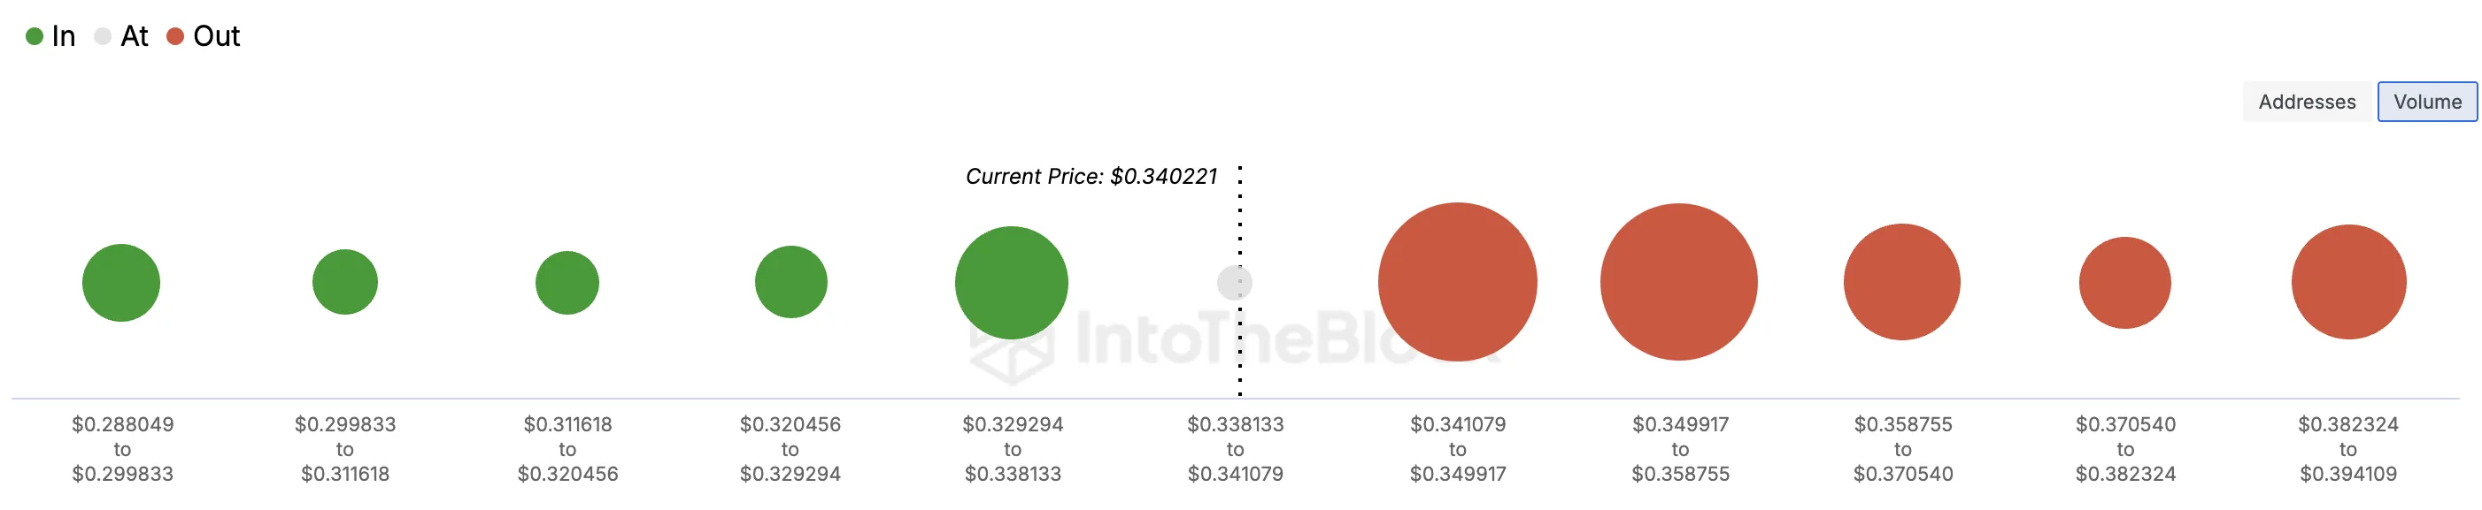Click the $0.382324 to $0.394109 axis label
The width and height of the screenshot is (2482, 510).
tap(2349, 449)
